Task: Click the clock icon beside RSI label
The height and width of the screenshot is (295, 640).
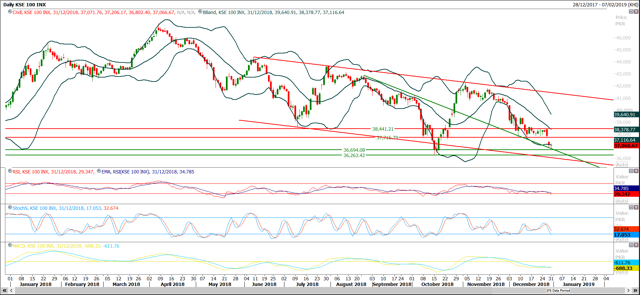Action: [x=10, y=171]
